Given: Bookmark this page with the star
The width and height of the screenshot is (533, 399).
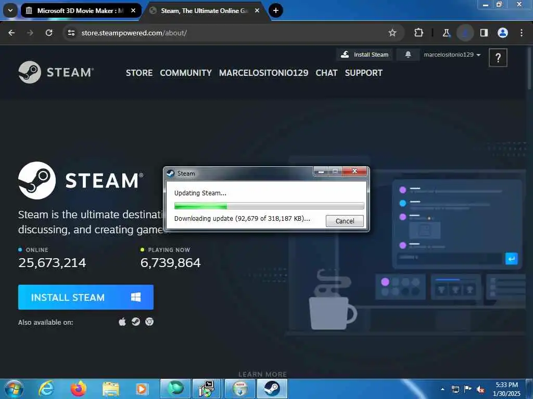Looking at the screenshot, I should 392,33.
